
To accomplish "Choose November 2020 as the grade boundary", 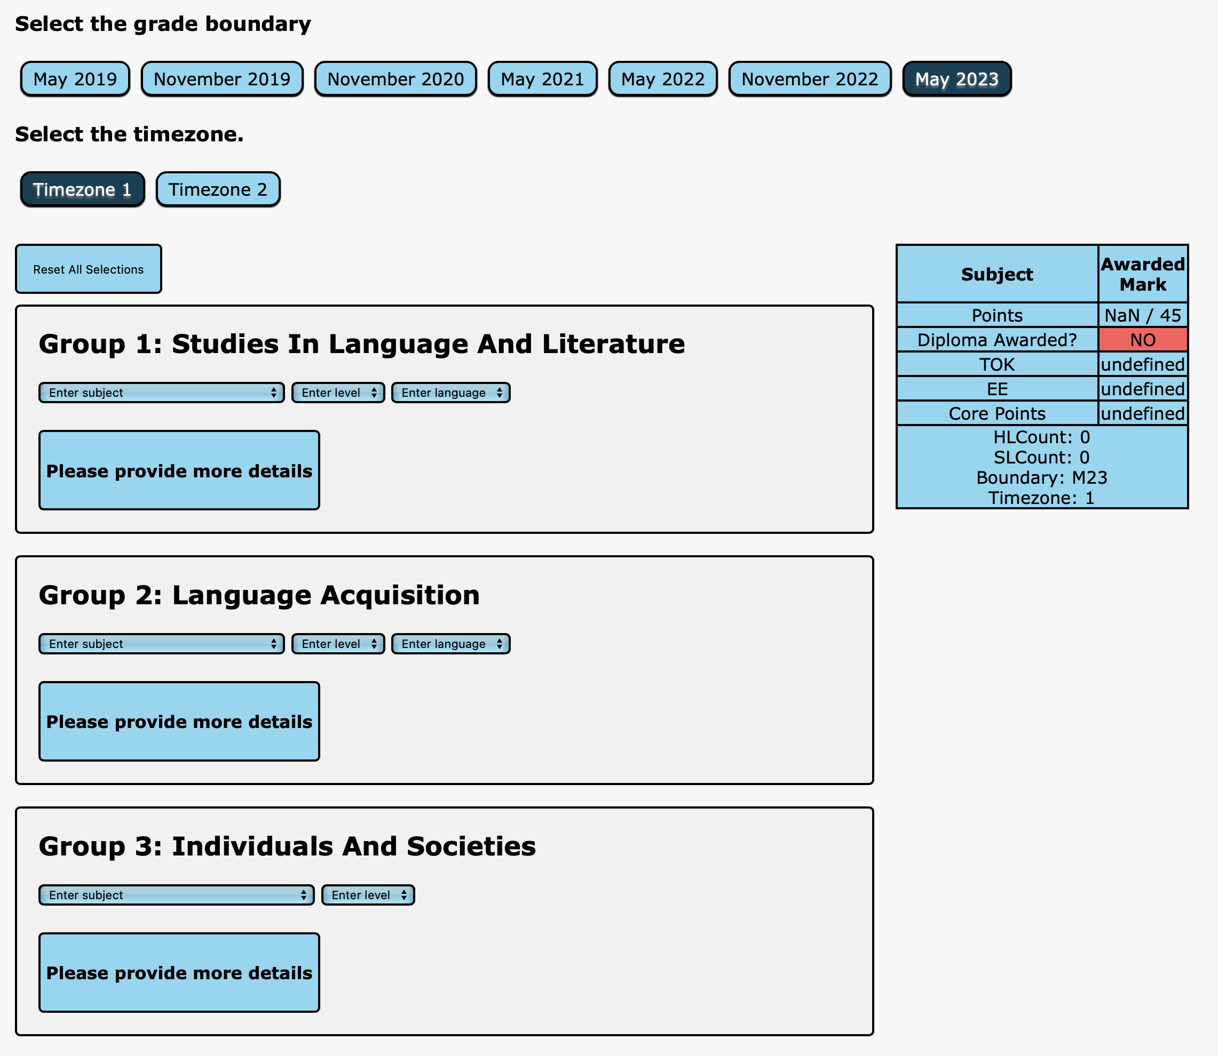I will pyautogui.click(x=395, y=78).
